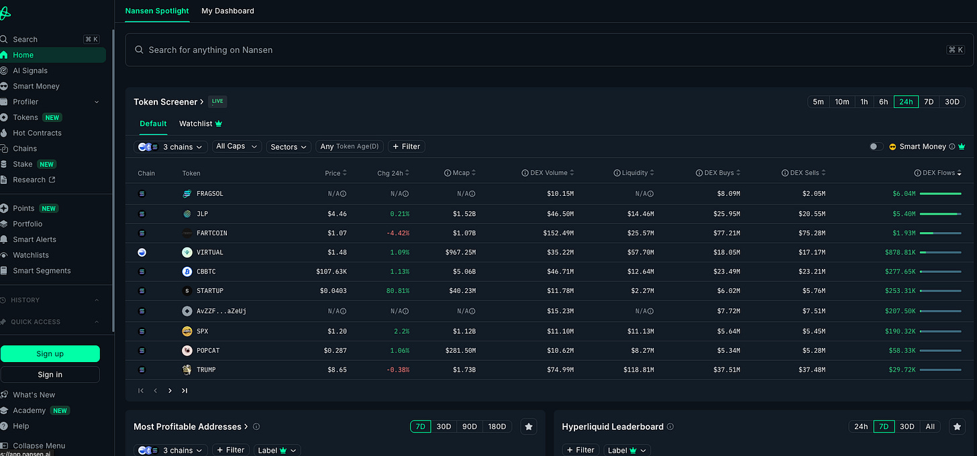
Task: Open Points in sidebar
Action: (23, 209)
